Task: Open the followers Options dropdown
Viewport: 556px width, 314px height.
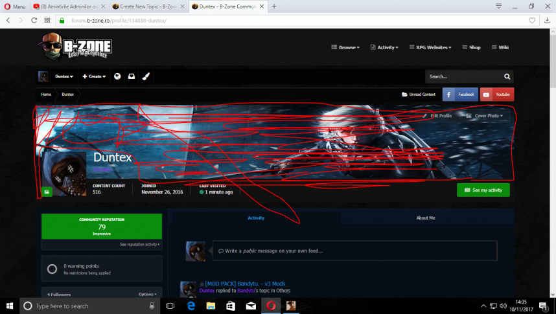Action: coord(148,294)
